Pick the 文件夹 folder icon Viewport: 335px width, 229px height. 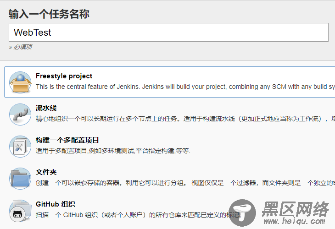20,179
